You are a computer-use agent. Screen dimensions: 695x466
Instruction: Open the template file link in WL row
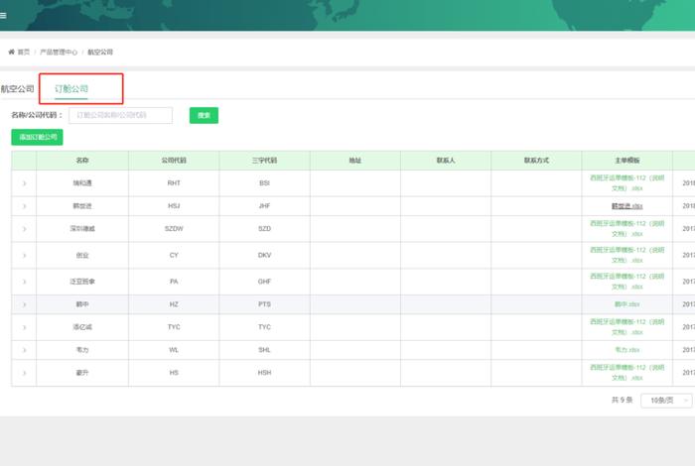pyautogui.click(x=626, y=350)
